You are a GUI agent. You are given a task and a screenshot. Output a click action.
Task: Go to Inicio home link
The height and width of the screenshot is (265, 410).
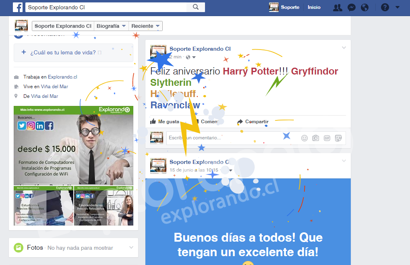click(x=314, y=7)
